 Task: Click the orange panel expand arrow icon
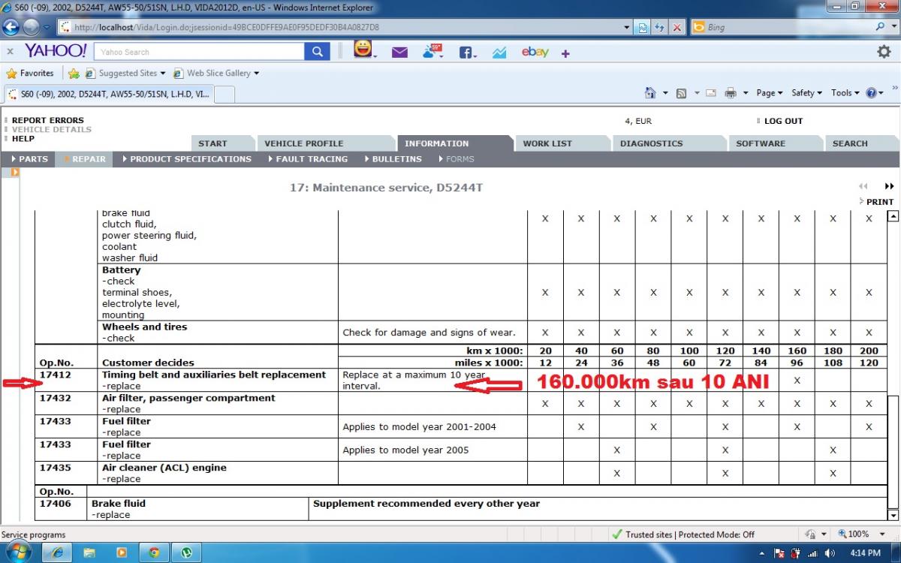pyautogui.click(x=15, y=173)
